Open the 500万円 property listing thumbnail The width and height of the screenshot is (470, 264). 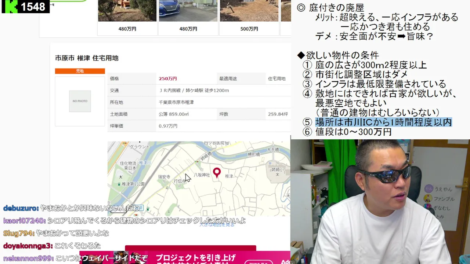pyautogui.click(x=249, y=18)
